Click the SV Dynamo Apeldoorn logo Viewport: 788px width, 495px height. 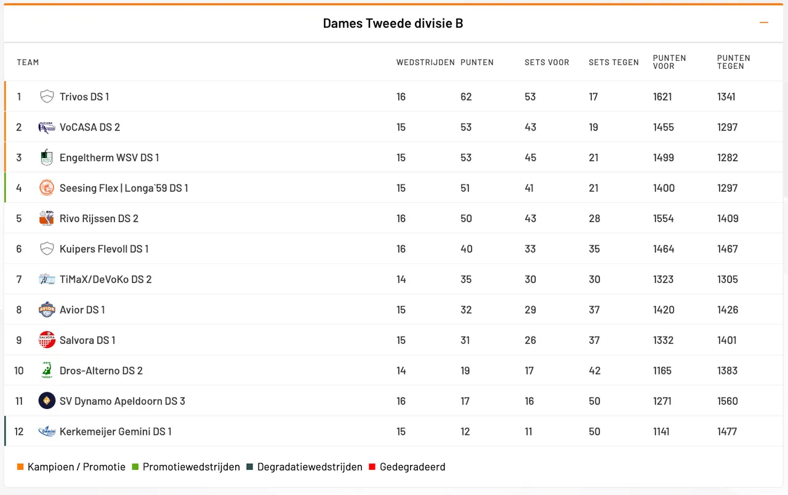[47, 401]
